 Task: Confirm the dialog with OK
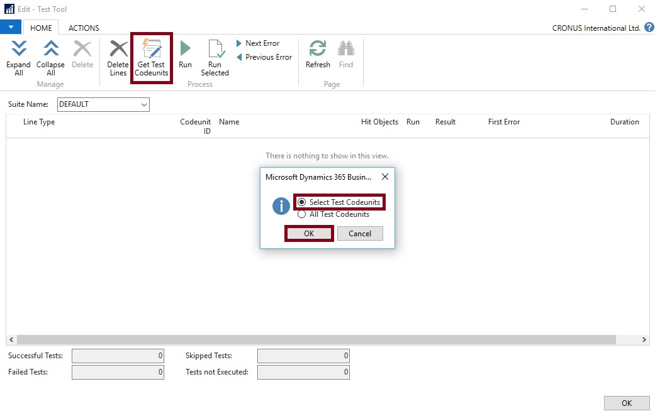click(x=309, y=234)
